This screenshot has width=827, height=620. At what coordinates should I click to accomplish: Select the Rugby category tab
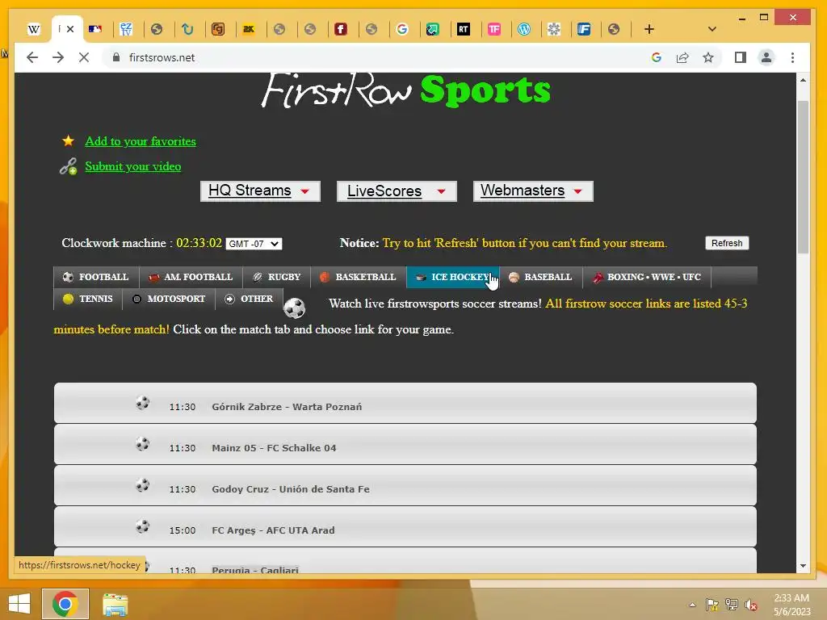(277, 277)
